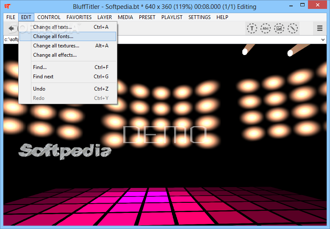Click the greyed Redo menu entry
330x229 pixels.
tap(67, 98)
